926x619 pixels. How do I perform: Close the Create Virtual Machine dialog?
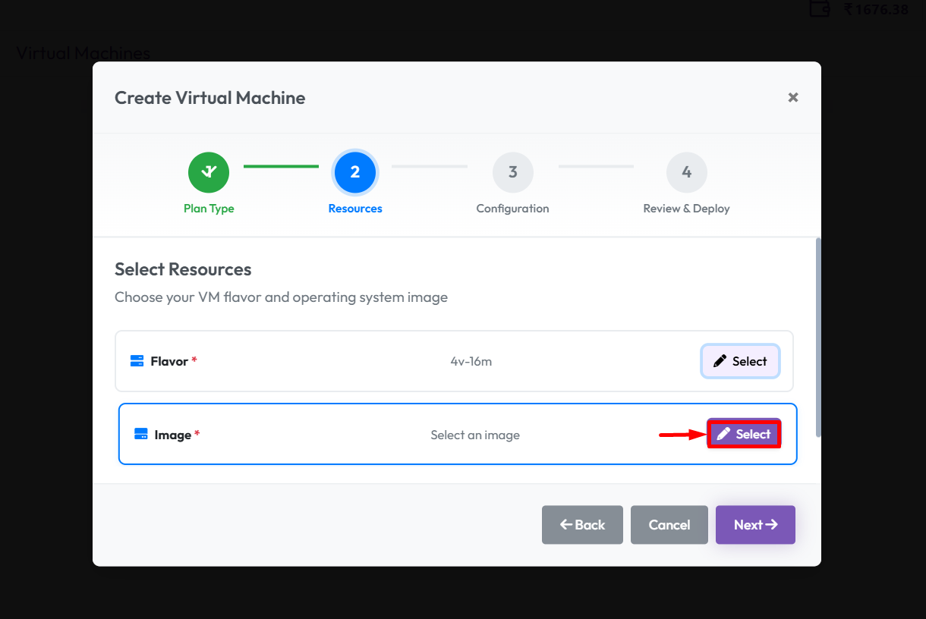pyautogui.click(x=793, y=98)
